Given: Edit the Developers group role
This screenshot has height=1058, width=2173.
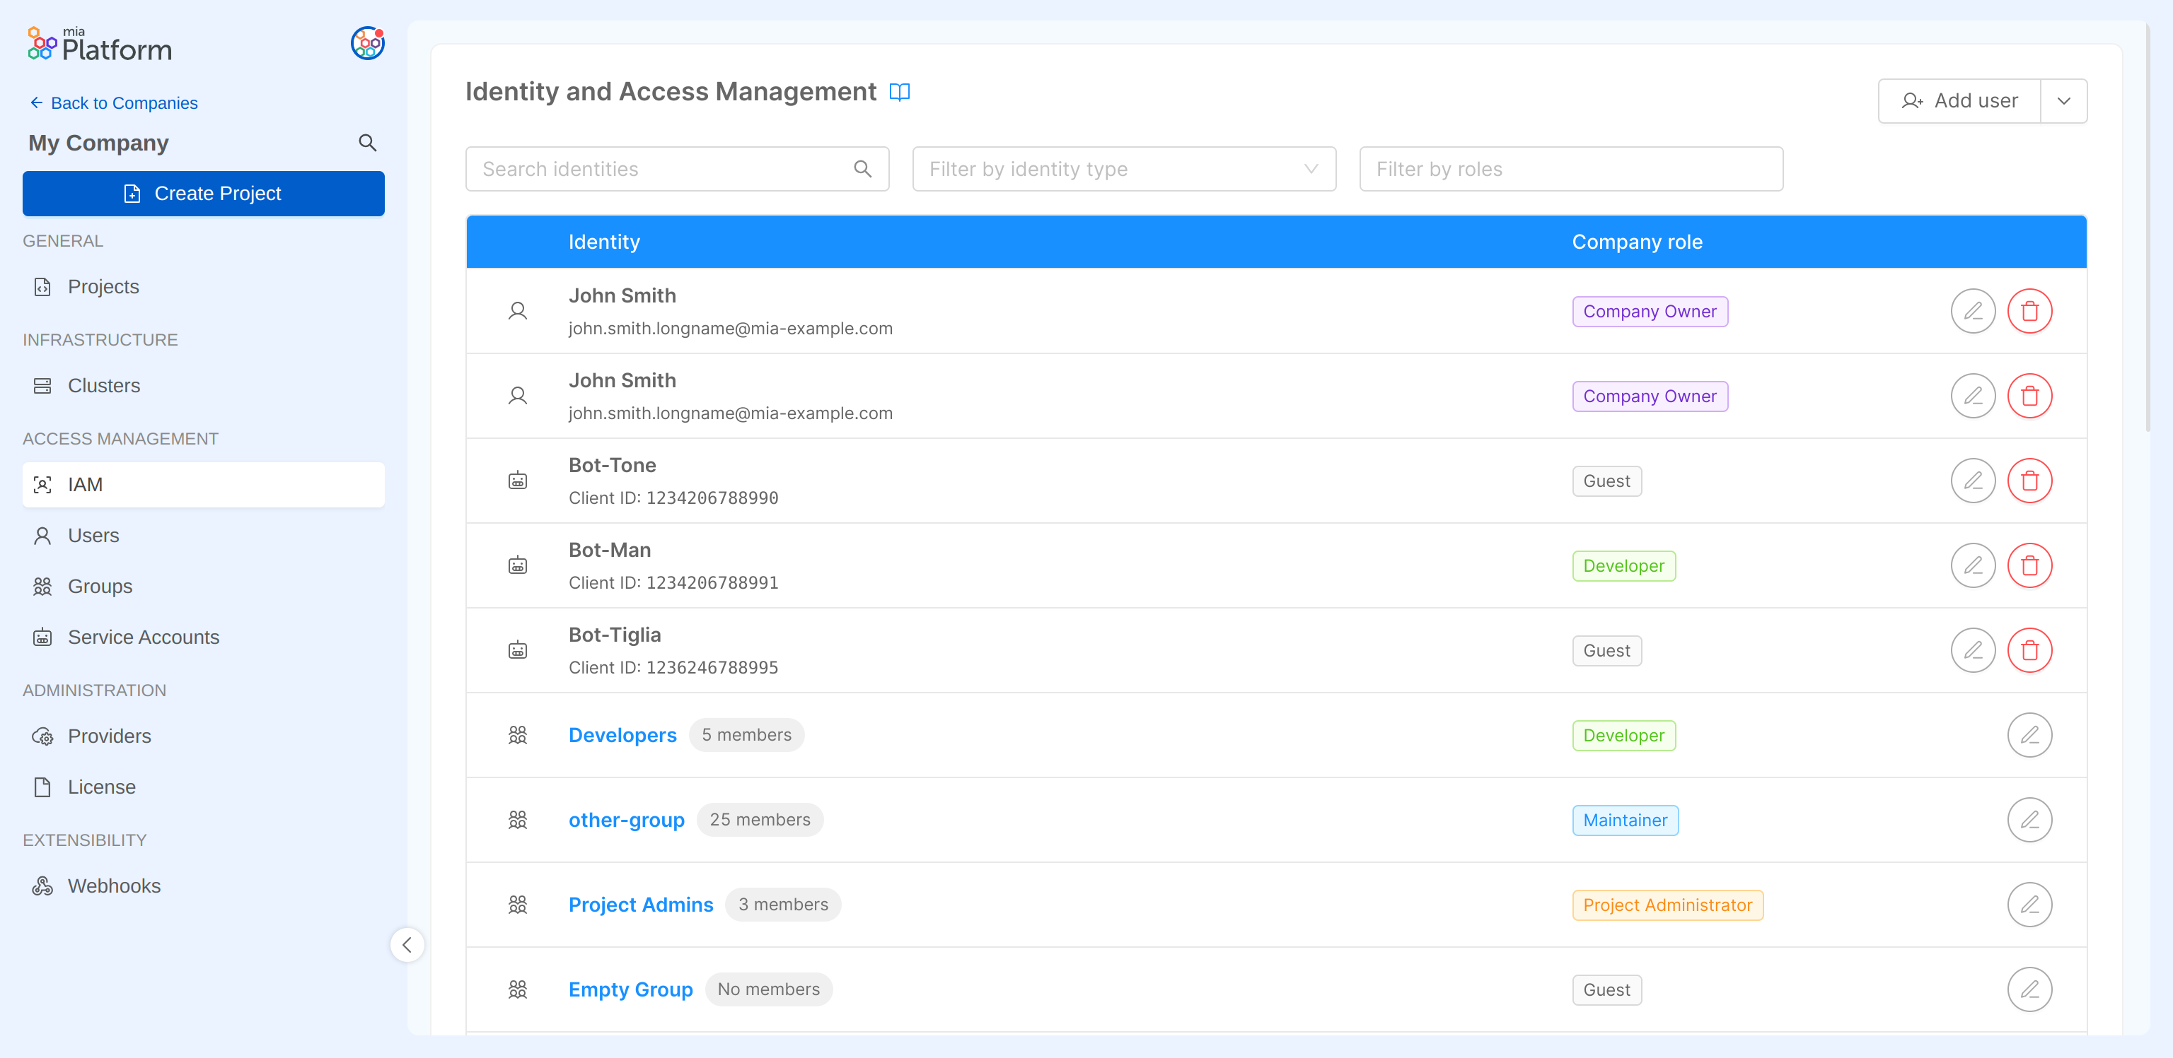Looking at the screenshot, I should pyautogui.click(x=2029, y=735).
